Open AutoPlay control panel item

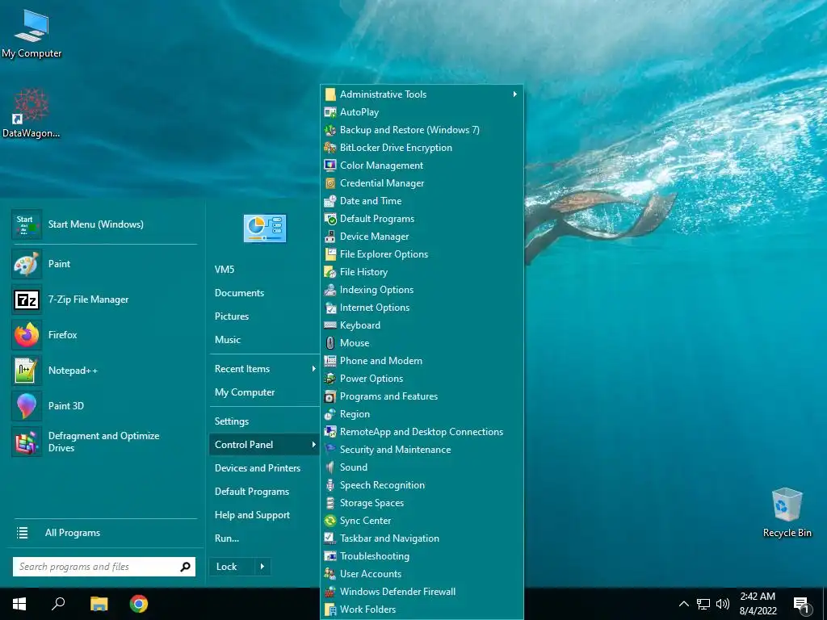(x=422, y=111)
